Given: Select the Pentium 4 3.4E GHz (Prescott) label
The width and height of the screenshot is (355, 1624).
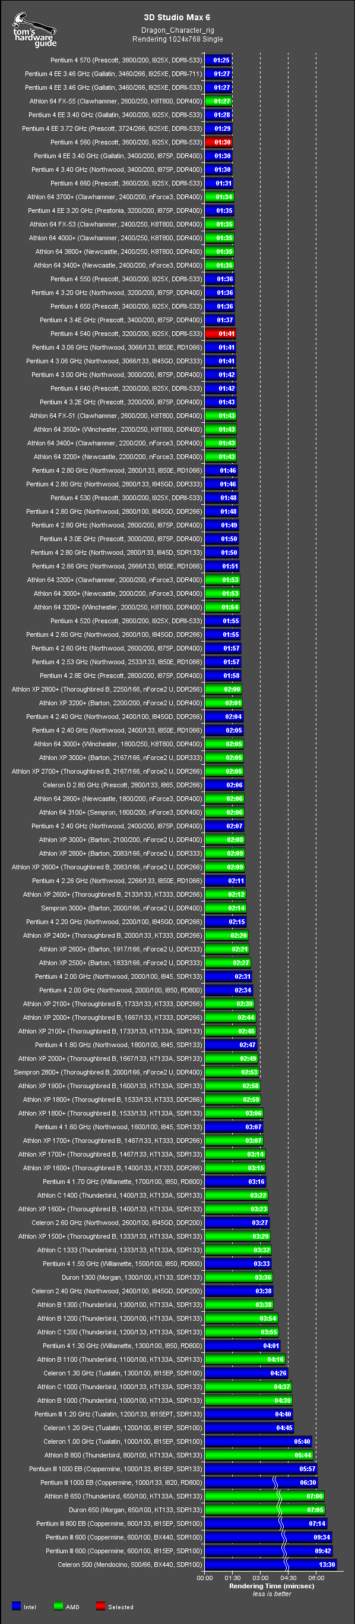Looking at the screenshot, I should pos(121,321).
